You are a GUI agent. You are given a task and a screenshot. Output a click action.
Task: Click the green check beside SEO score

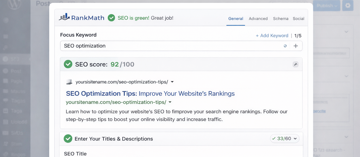click(68, 64)
